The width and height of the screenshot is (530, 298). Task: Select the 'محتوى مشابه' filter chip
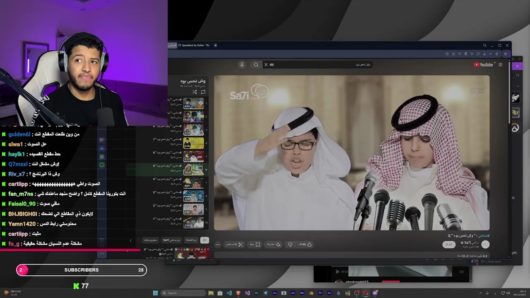(151, 240)
